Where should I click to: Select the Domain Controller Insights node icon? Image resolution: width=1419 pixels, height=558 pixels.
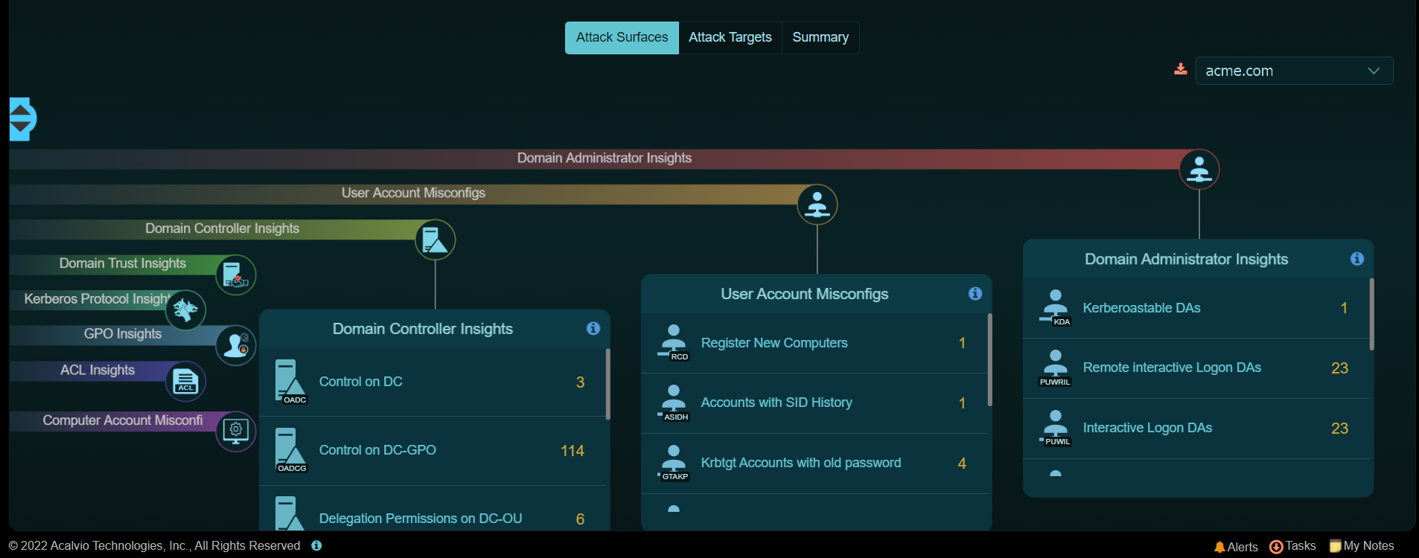point(435,240)
